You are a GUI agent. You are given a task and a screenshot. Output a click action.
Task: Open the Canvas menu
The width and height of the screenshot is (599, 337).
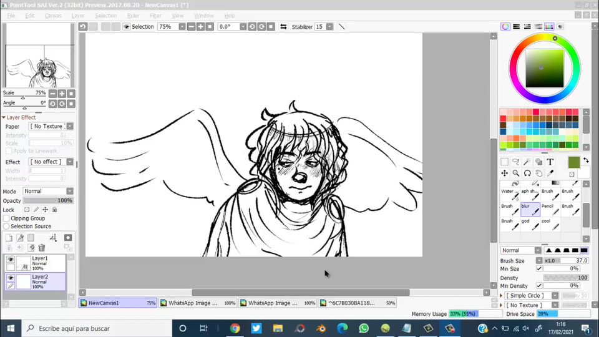click(53, 16)
